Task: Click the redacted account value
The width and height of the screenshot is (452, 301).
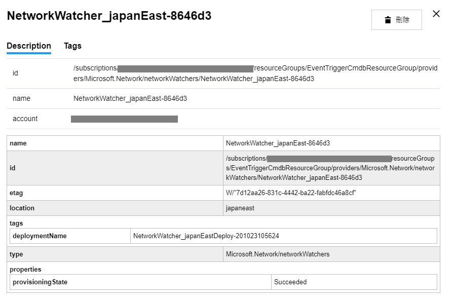Action: coord(124,119)
